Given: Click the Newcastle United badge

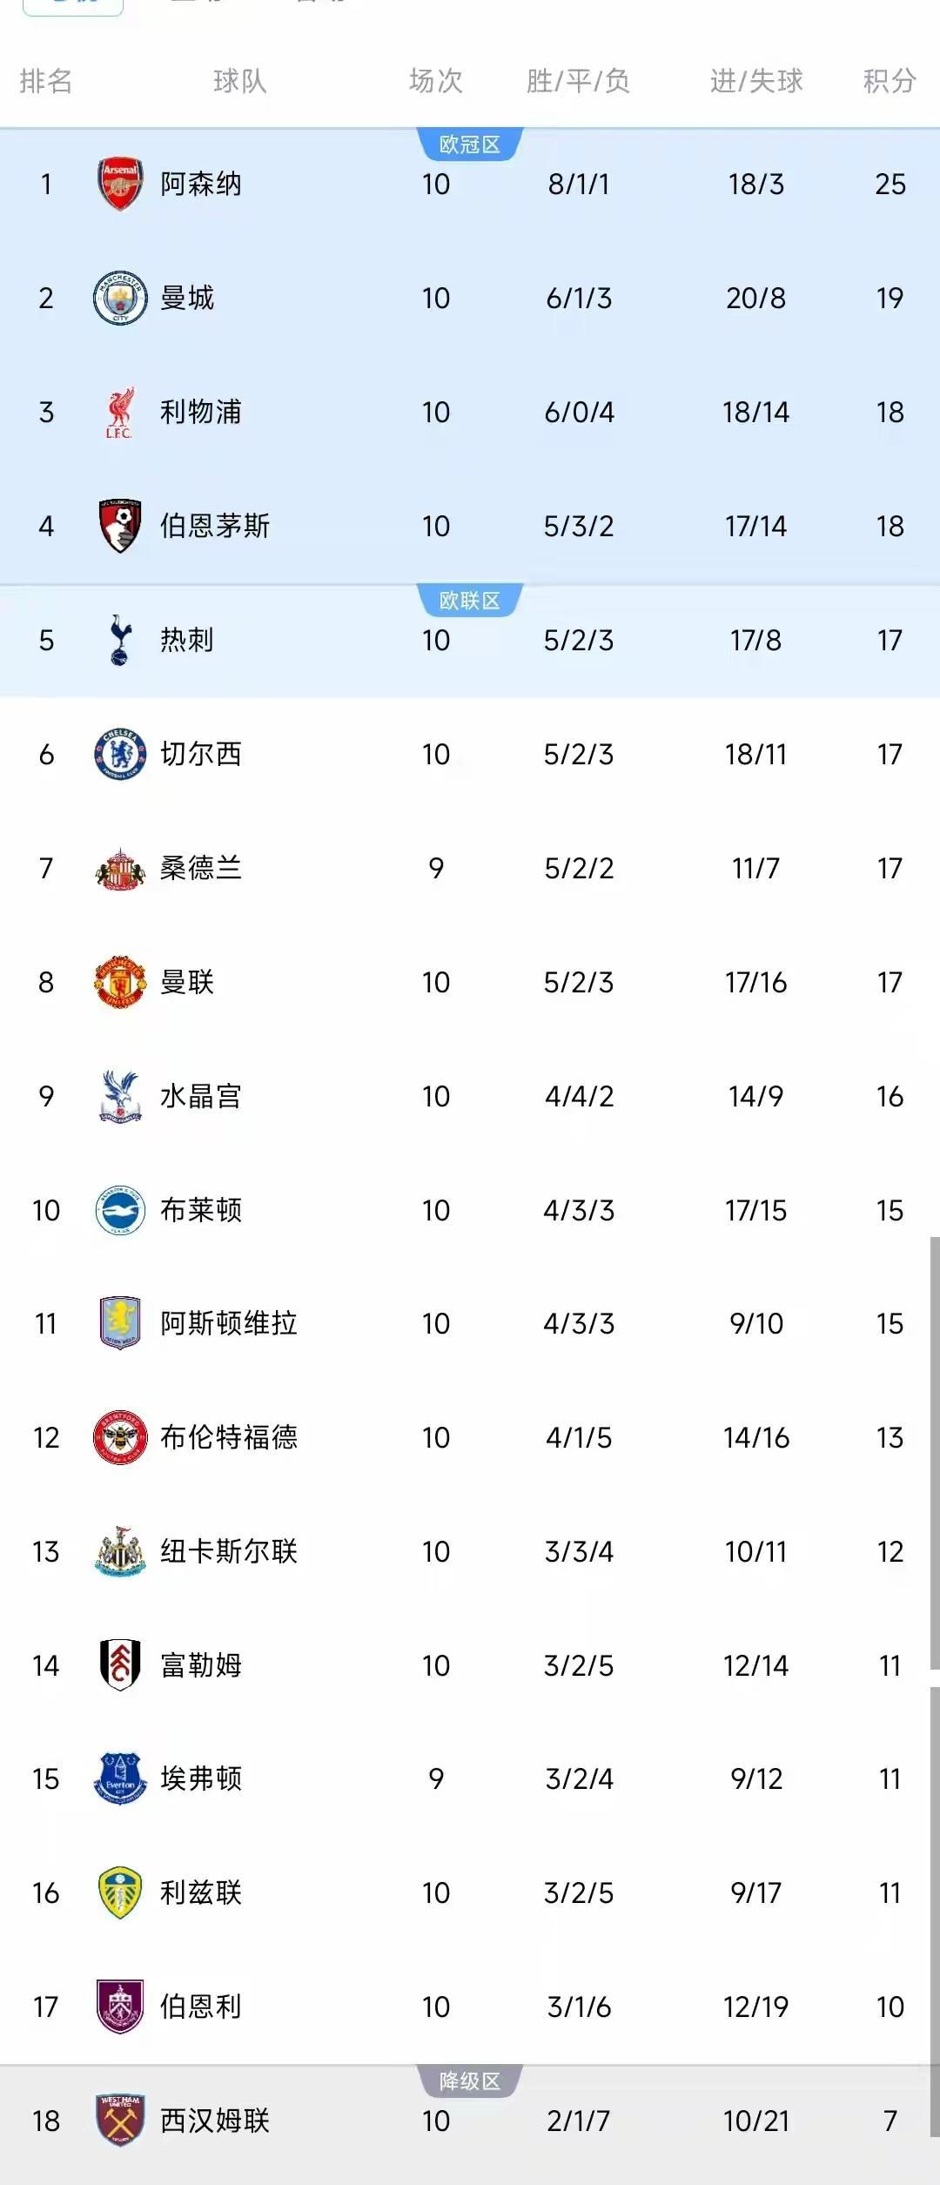Looking at the screenshot, I should pyautogui.click(x=120, y=1551).
